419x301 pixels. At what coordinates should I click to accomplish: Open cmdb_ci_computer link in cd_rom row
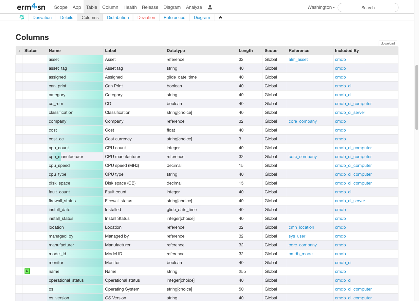click(x=353, y=103)
